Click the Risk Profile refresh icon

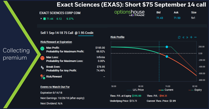pos(179,37)
